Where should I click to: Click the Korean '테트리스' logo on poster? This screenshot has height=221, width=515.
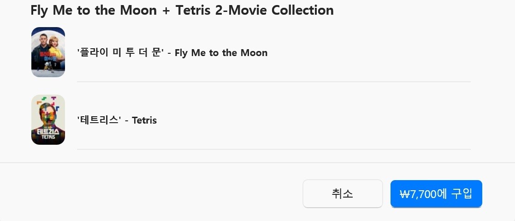(x=48, y=131)
